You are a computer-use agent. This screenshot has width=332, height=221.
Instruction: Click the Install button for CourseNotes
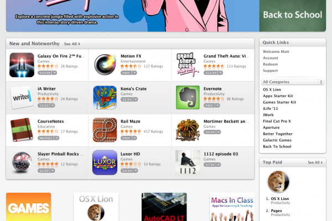pos(46,138)
